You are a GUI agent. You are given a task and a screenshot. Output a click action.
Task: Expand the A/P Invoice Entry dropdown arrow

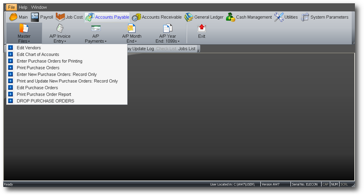pyautogui.click(x=65, y=42)
